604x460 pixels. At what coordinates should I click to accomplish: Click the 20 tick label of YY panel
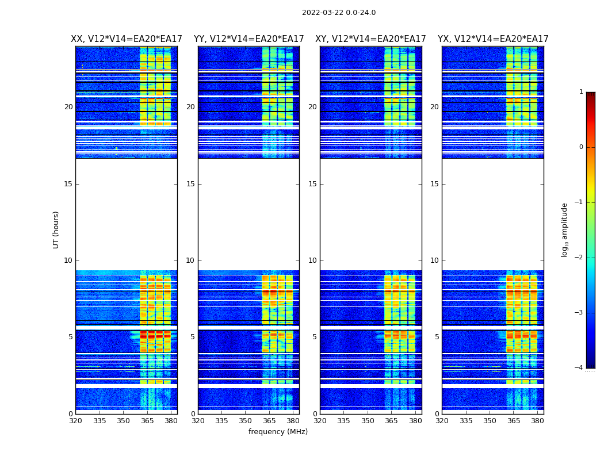pyautogui.click(x=190, y=107)
